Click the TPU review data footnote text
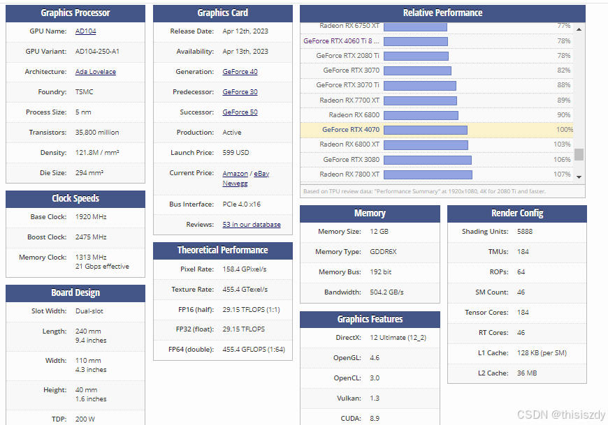 (424, 191)
